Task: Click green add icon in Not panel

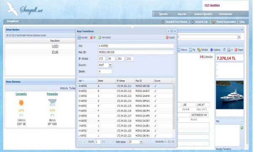Action: (242, 128)
